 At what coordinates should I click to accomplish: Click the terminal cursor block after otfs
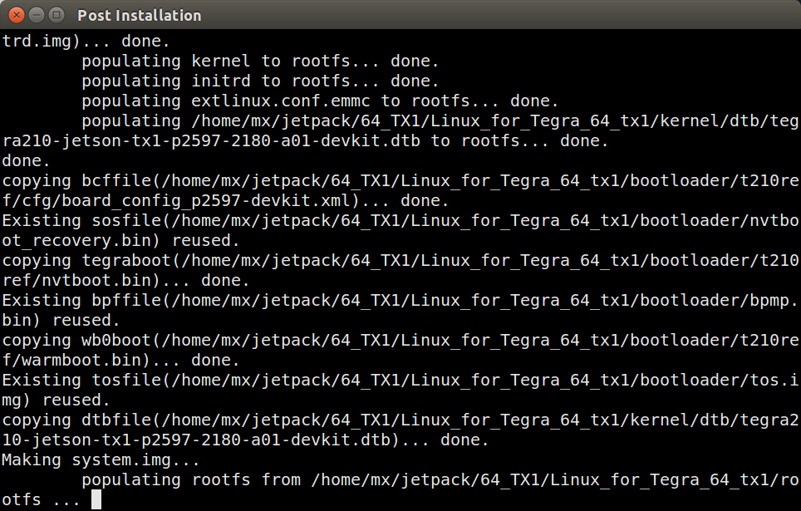(96, 499)
